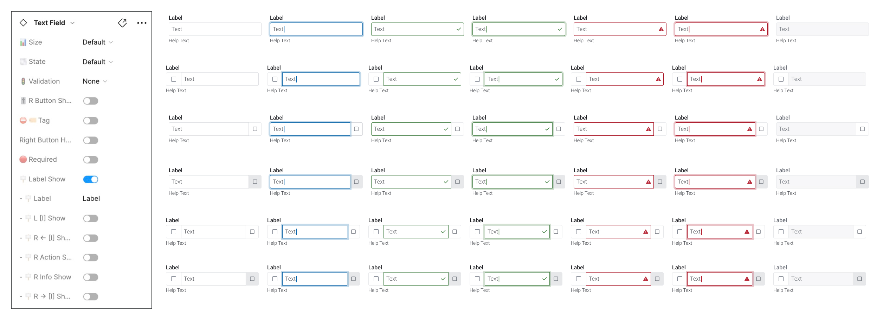Click inside the focused blue-outlined Text input
The width and height of the screenshot is (883, 320).
[315, 29]
